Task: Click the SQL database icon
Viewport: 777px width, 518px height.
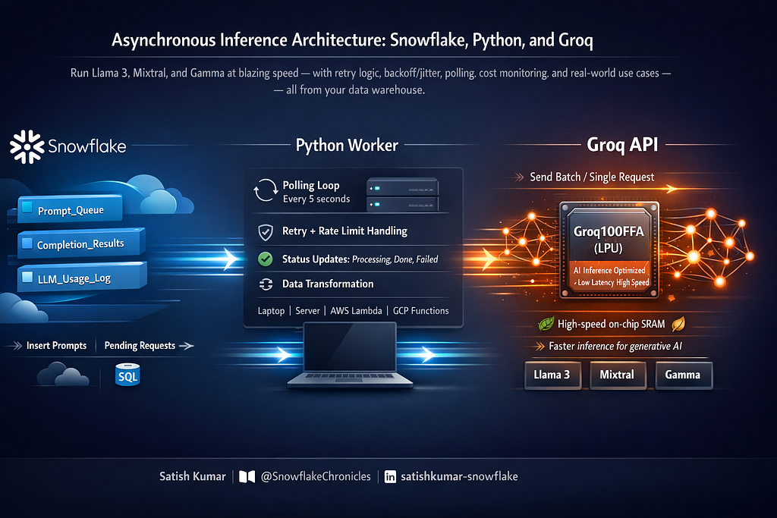Action: point(127,375)
